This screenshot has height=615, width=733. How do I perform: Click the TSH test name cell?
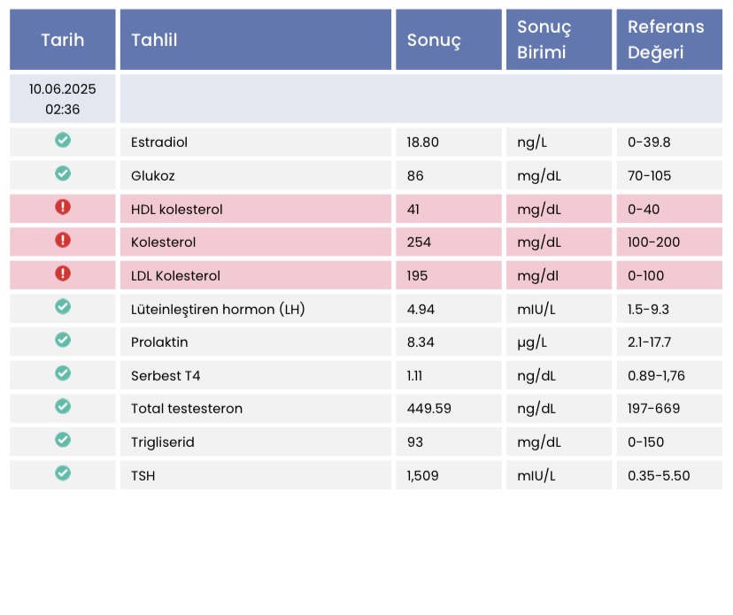256,475
